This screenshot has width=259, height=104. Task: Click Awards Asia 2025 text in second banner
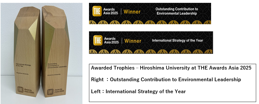click(111, 40)
